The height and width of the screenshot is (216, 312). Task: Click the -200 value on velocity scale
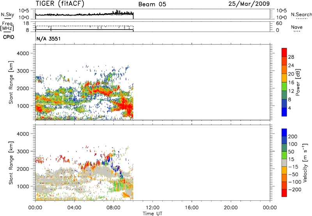click(x=295, y=189)
